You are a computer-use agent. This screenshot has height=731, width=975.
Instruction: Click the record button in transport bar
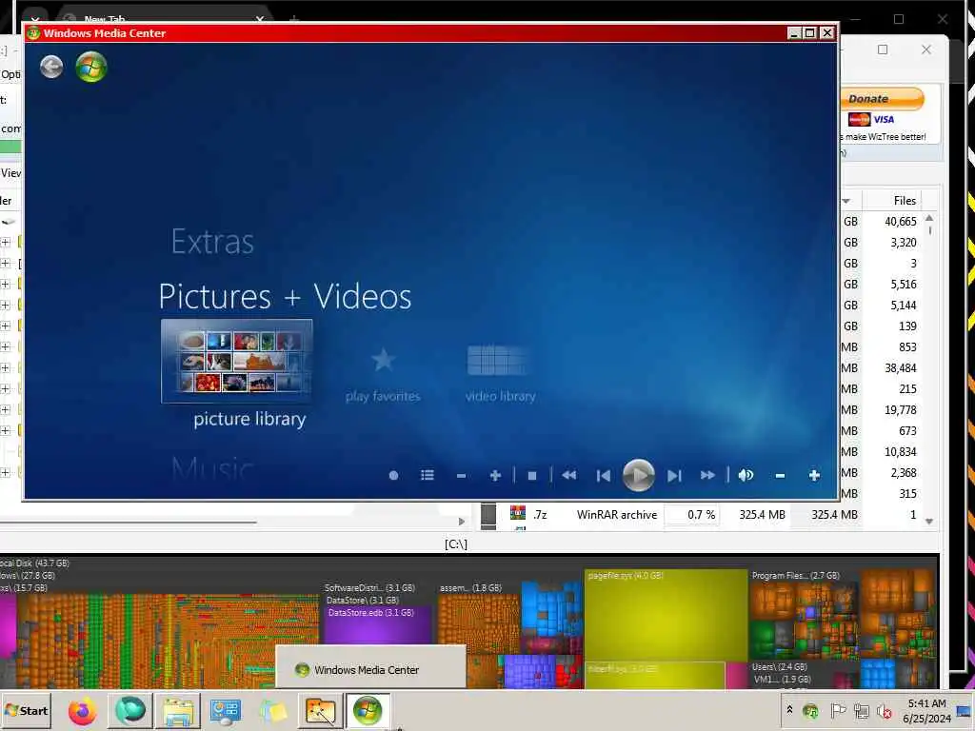(393, 476)
